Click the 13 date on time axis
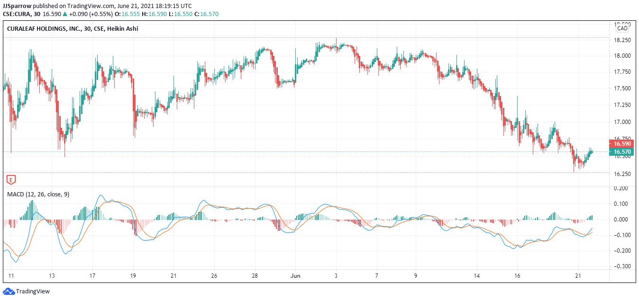 point(52,275)
